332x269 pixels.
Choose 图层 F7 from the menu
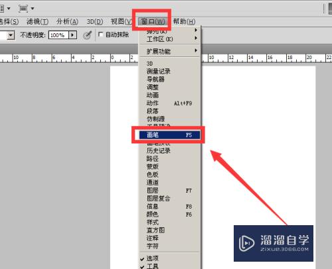[170, 191]
